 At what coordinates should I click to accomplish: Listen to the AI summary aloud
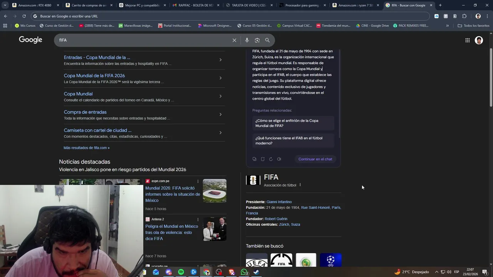[x=279, y=159]
